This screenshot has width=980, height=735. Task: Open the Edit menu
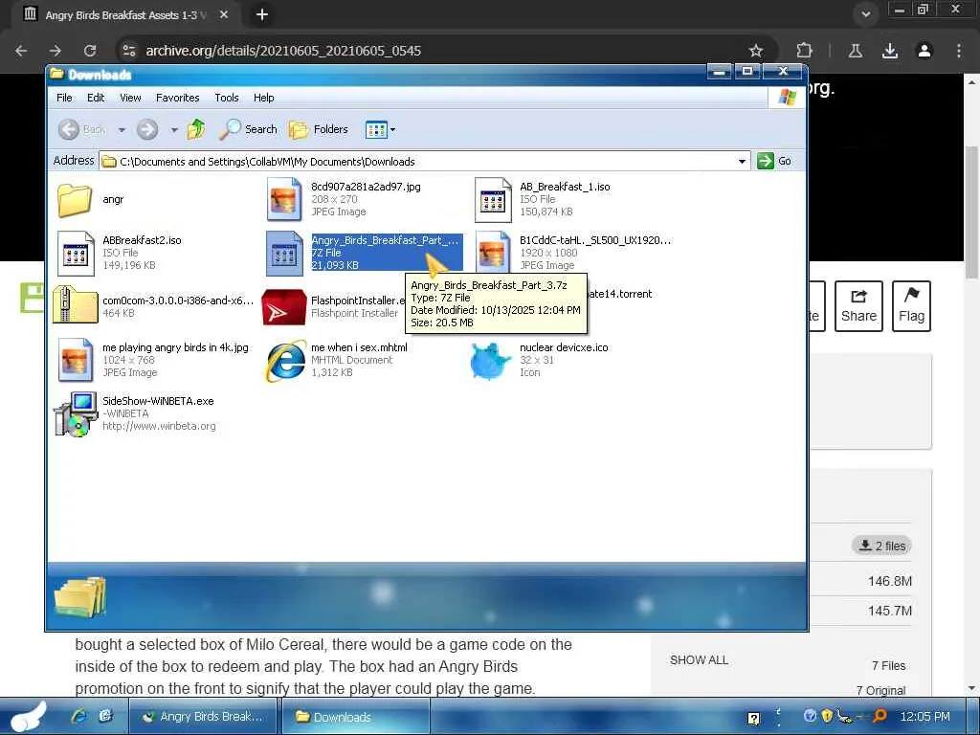(96, 98)
